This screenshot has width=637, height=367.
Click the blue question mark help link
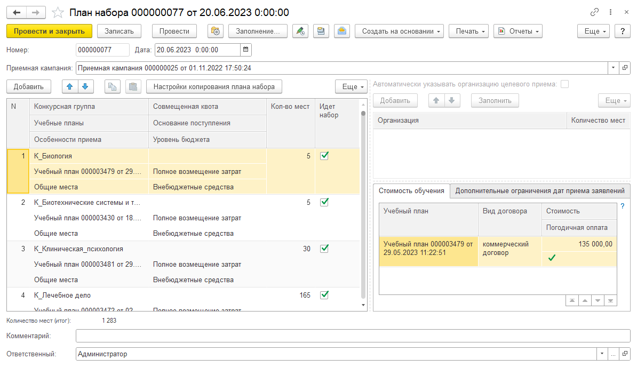tap(623, 206)
